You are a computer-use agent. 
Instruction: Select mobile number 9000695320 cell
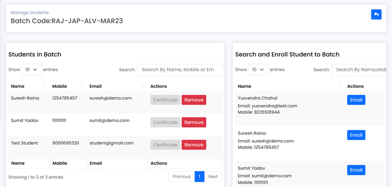66,143
